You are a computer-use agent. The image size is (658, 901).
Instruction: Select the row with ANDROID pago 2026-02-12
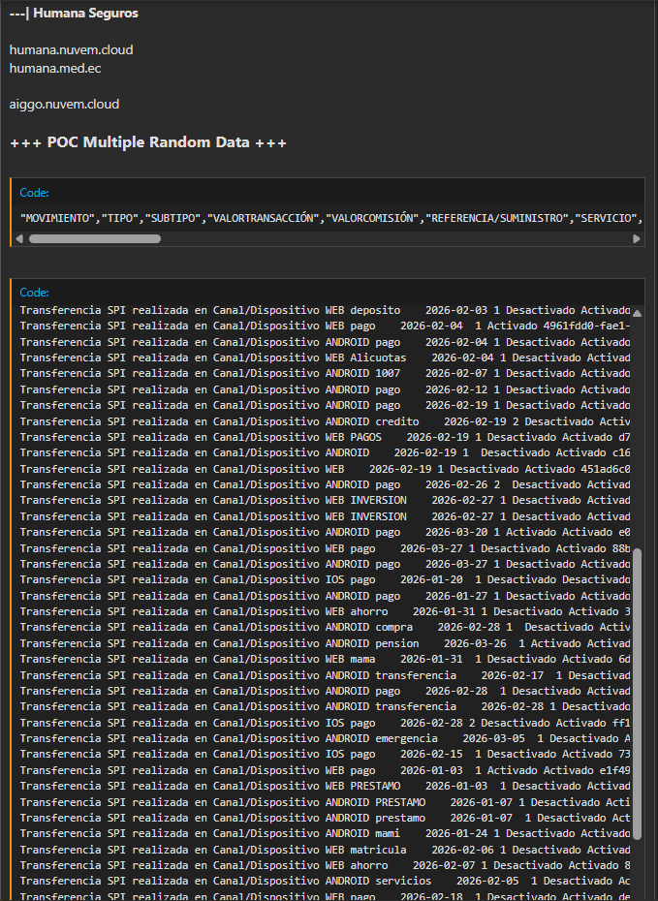(x=326, y=389)
